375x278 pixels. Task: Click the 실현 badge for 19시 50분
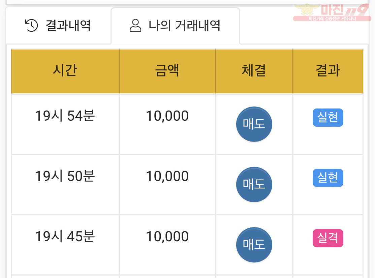[328, 178]
